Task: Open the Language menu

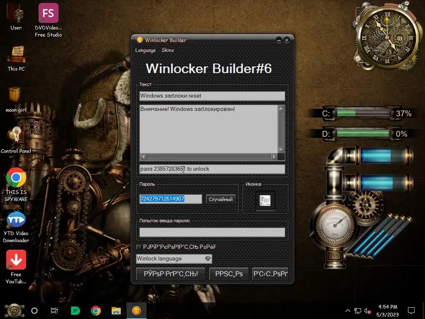Action: point(146,50)
